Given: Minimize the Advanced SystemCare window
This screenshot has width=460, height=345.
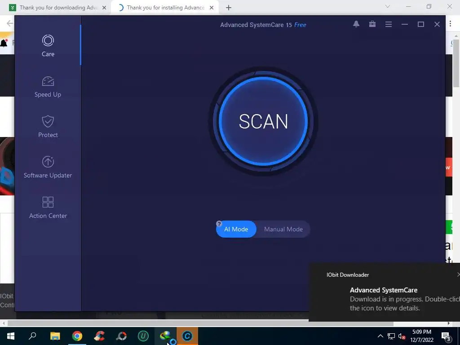Looking at the screenshot, I should point(405,24).
